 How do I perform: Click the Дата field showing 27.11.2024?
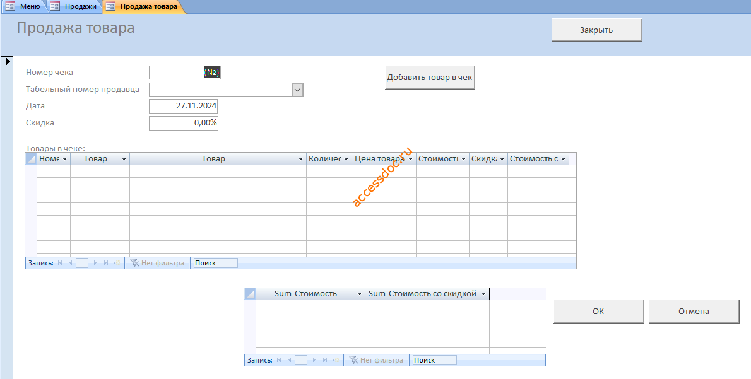pos(184,106)
